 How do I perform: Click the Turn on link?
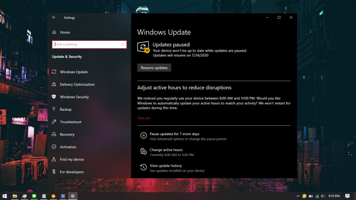click(x=143, y=118)
